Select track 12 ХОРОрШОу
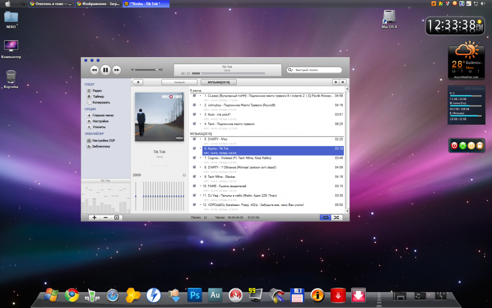Screen dimensions: 492x308 point(273,207)
